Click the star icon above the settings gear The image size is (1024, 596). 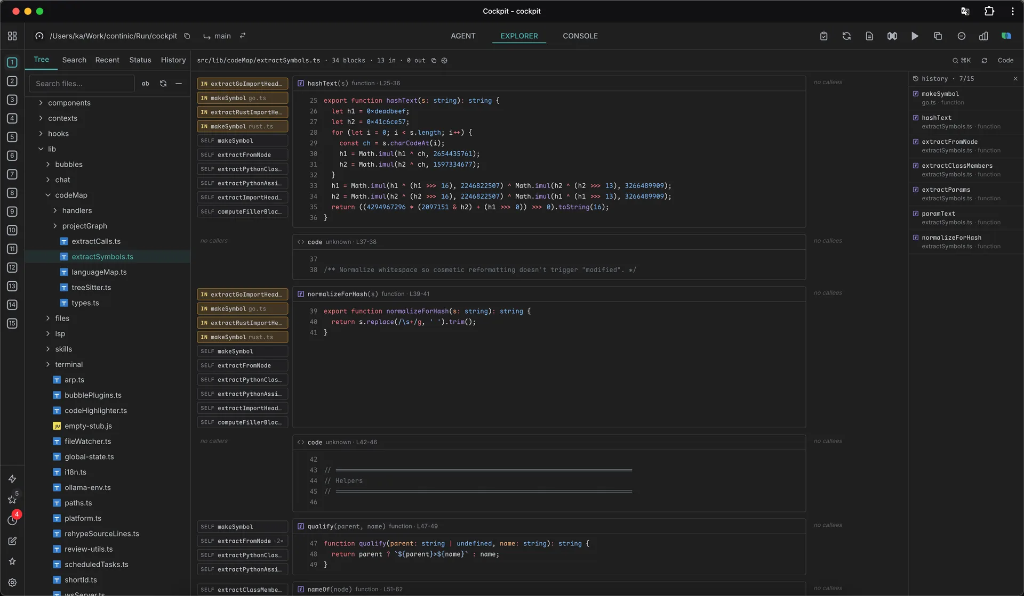12,561
